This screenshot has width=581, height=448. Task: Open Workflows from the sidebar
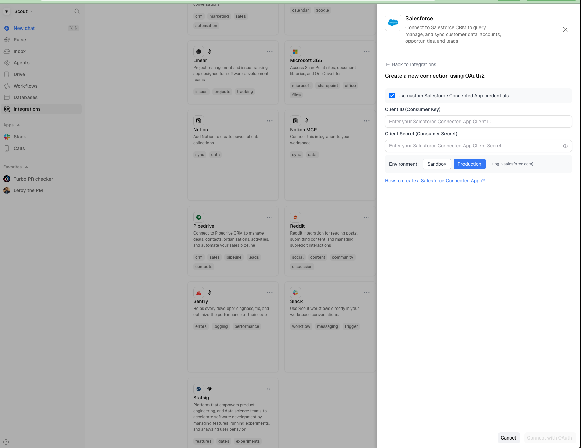coord(25,86)
